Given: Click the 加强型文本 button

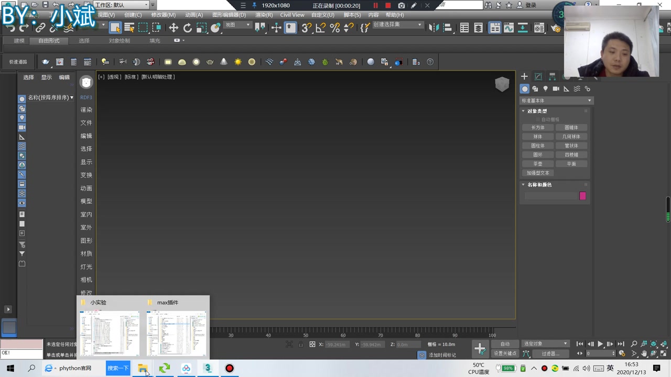Looking at the screenshot, I should tap(538, 173).
